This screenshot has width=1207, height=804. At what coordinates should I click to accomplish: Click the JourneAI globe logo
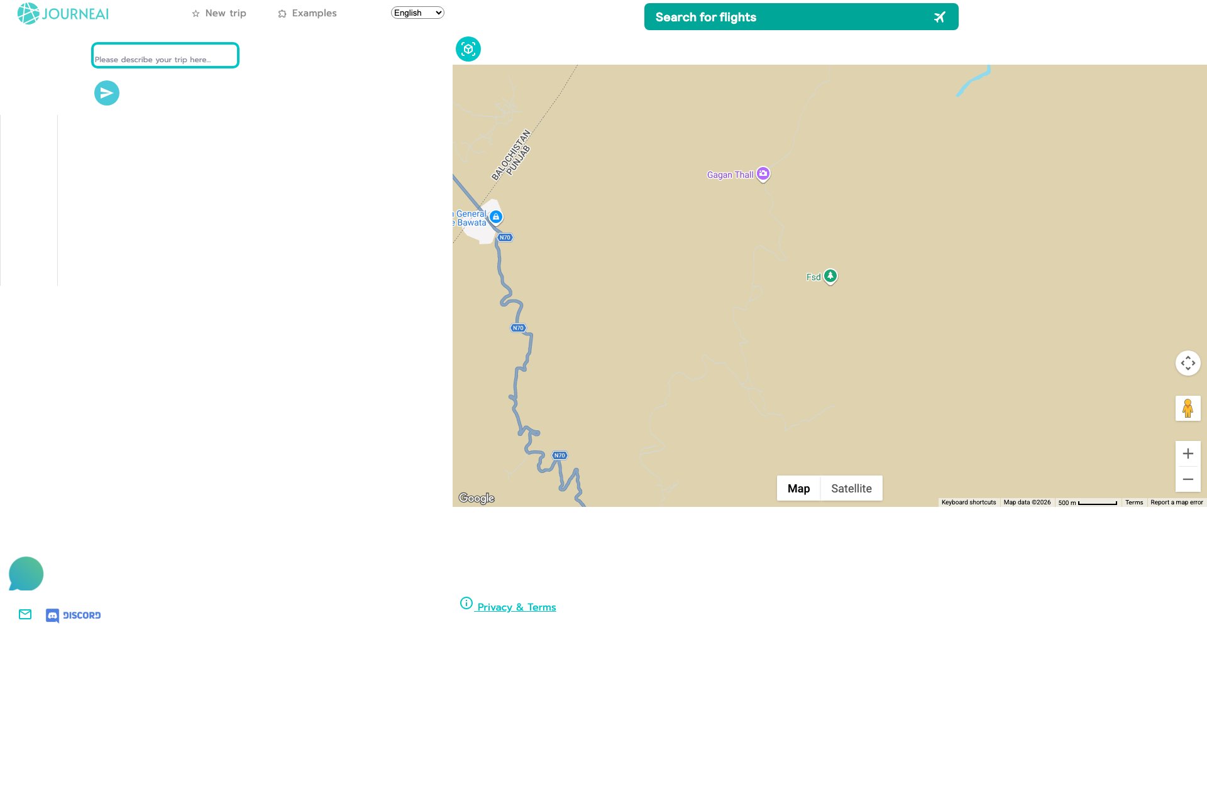pyautogui.click(x=28, y=14)
